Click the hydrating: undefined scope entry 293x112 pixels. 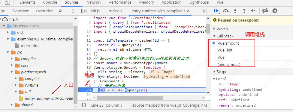240,90
